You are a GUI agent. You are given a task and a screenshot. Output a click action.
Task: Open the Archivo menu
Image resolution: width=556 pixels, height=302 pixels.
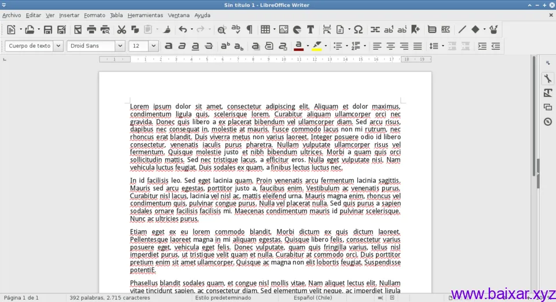click(12, 15)
